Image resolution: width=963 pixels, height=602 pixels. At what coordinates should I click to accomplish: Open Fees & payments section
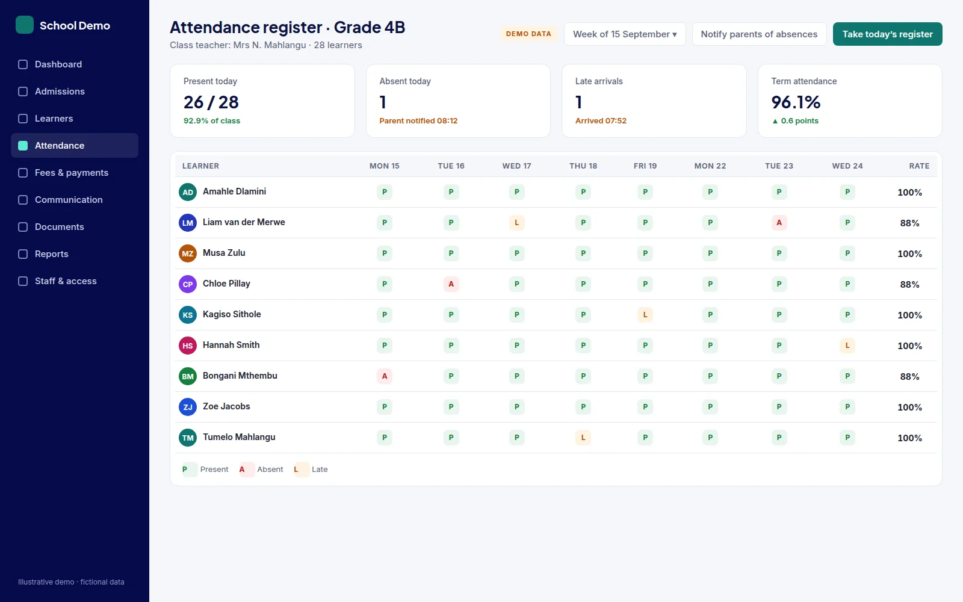(x=75, y=173)
